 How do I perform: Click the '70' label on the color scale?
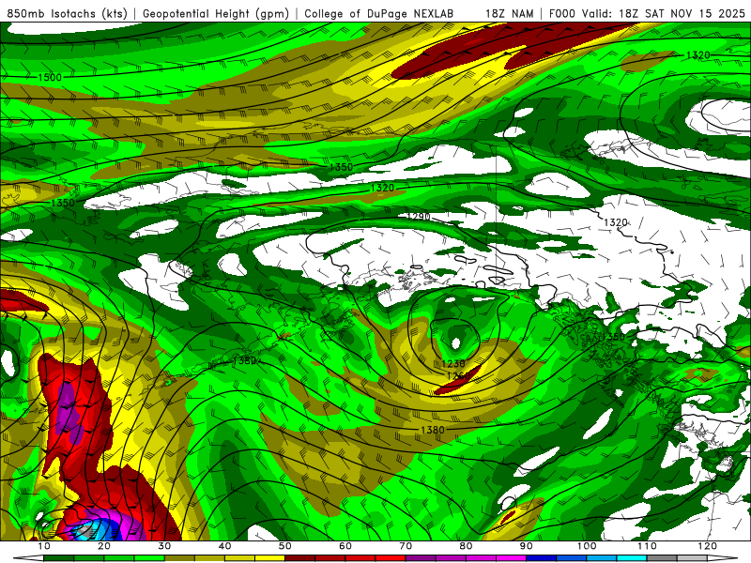[x=406, y=546]
